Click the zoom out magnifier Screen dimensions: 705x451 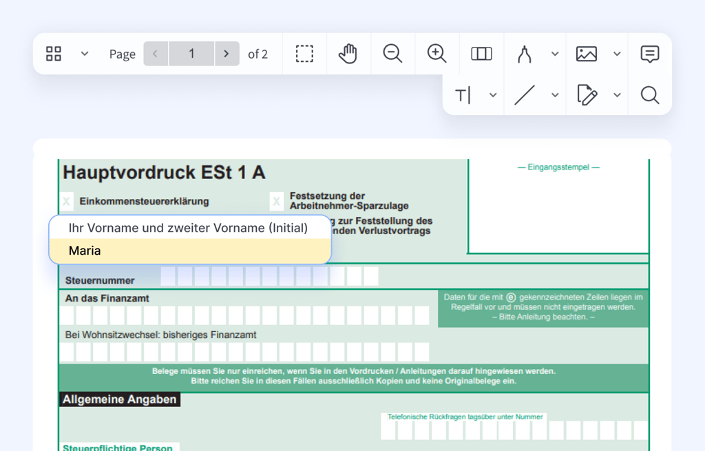point(392,54)
